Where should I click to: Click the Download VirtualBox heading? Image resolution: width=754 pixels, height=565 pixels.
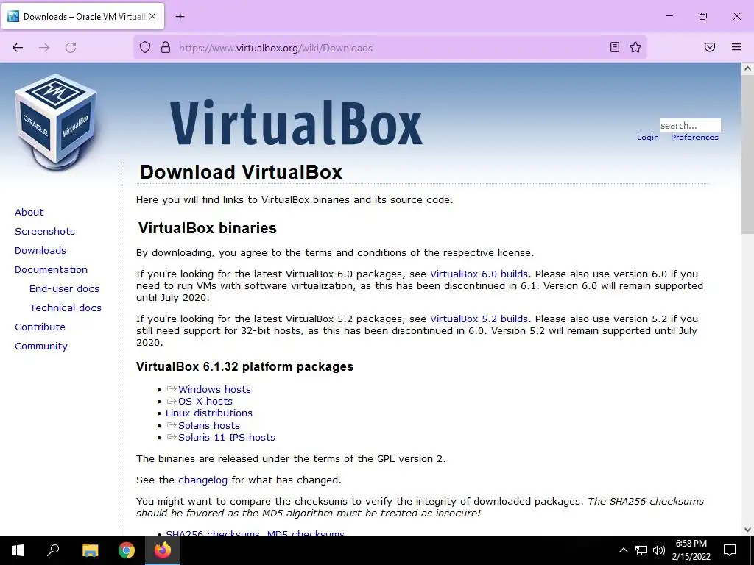(241, 172)
